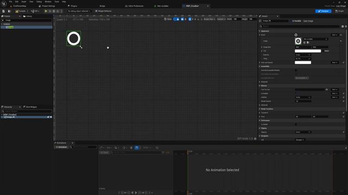Play the animation in reverse
Viewport: 348px width, 195px height.
coord(132,193)
